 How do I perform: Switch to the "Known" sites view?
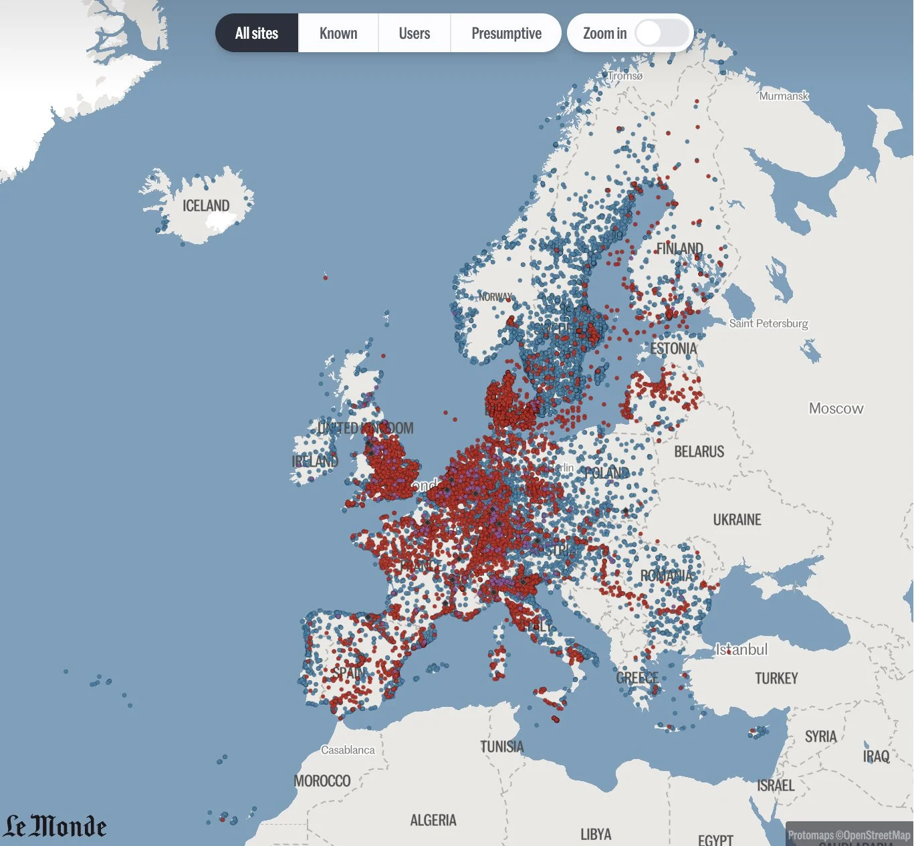(x=338, y=33)
